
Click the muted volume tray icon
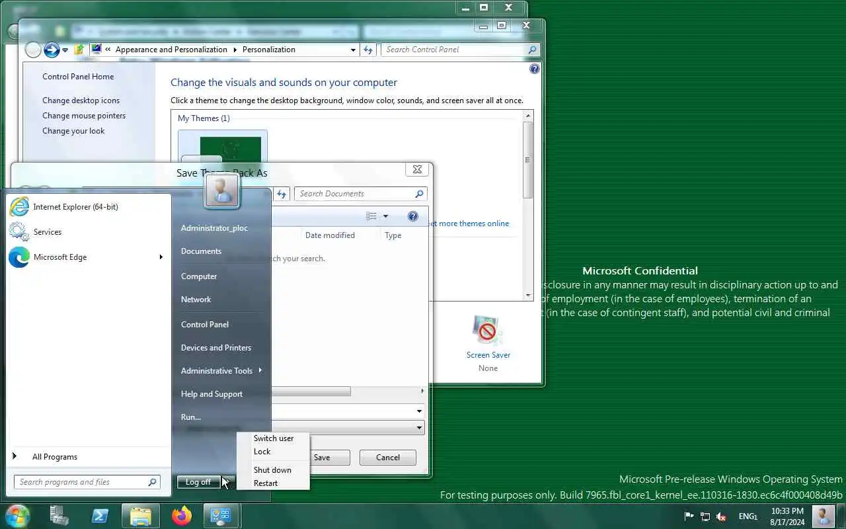[722, 516]
